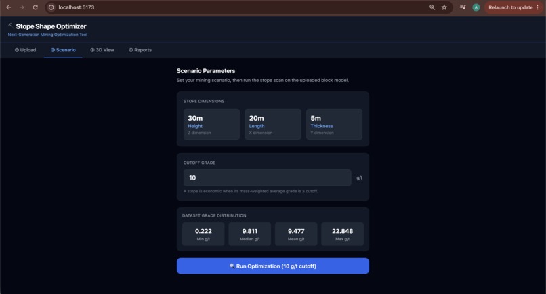Click the Stope Shape Optimizer title
Image resolution: width=546 pixels, height=294 pixels.
tap(51, 26)
